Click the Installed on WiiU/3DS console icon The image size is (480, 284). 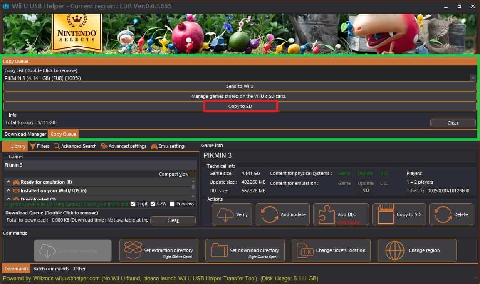point(16,191)
